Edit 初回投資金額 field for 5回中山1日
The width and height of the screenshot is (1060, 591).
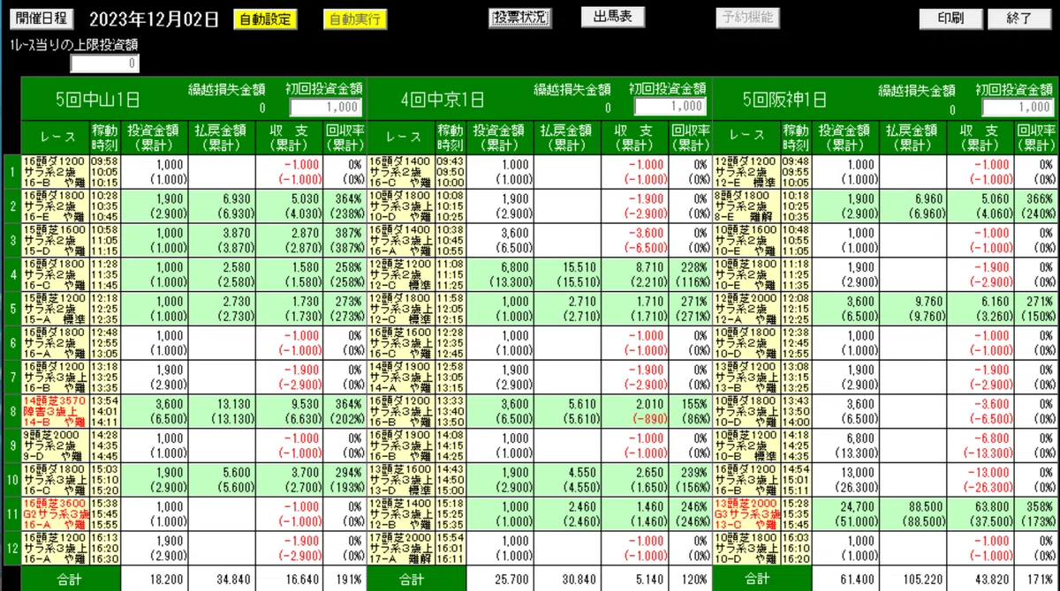[x=325, y=107]
